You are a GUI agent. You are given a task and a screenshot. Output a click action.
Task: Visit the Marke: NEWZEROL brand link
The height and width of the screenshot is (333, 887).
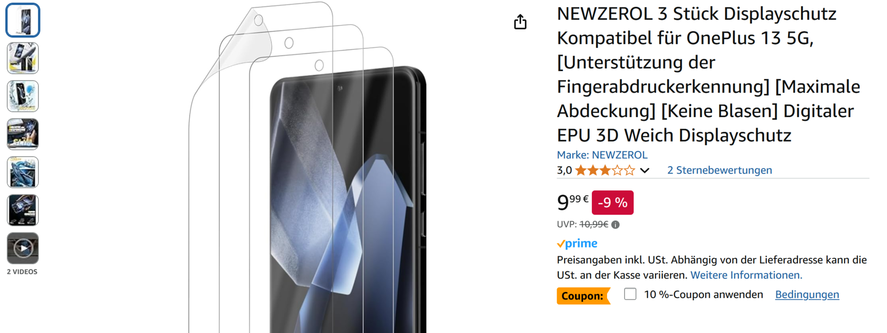pos(602,155)
